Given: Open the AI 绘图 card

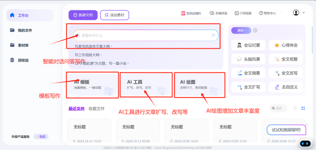Looking at the screenshot, I should (200, 85).
